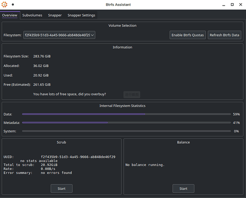The width and height of the screenshot is (246, 198).
Task: Open the Subvolumes tab
Action: click(x=32, y=15)
